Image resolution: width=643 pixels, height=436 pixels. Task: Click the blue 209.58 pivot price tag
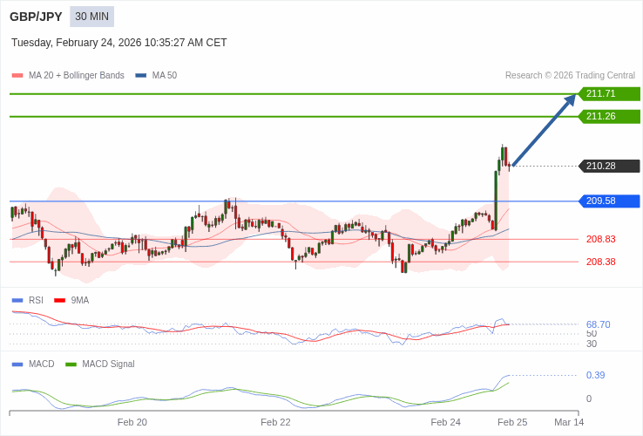click(x=609, y=201)
